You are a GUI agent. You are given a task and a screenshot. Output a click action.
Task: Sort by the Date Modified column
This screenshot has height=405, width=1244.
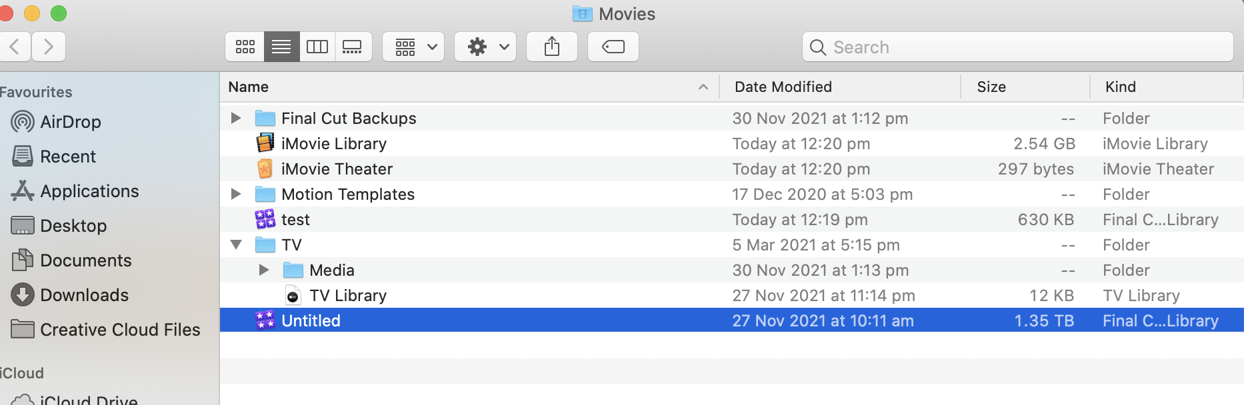[783, 87]
